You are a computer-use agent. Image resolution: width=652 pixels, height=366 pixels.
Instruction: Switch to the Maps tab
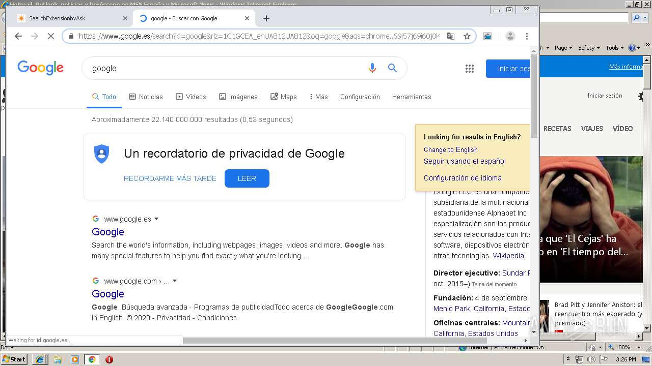click(x=284, y=97)
